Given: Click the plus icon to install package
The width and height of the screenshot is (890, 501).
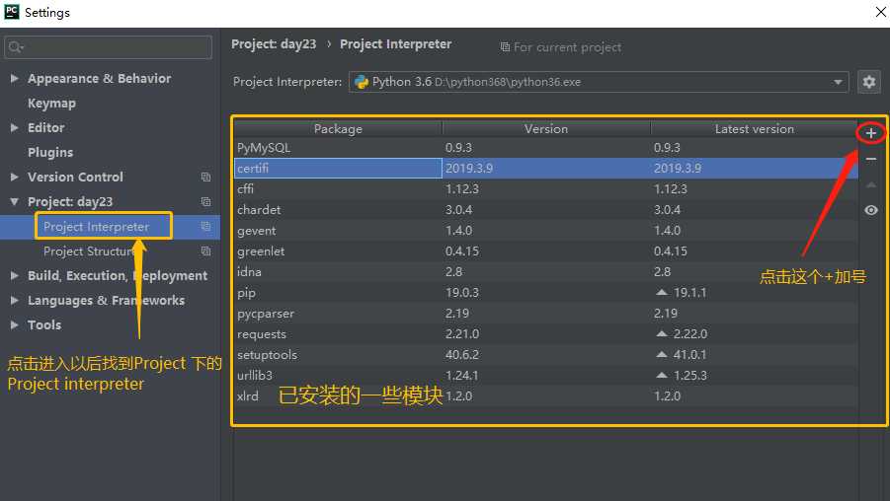Looking at the screenshot, I should (870, 134).
